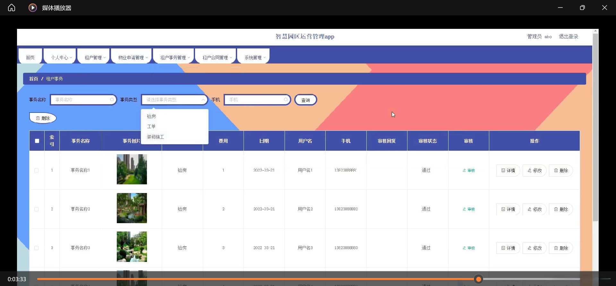616x286 pixels.
Task: Restore the media player window
Action: (582, 8)
